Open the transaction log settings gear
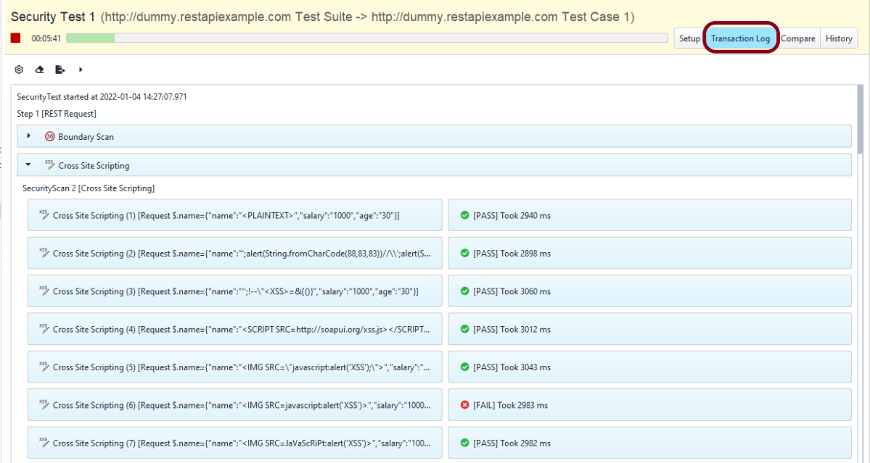 [19, 70]
